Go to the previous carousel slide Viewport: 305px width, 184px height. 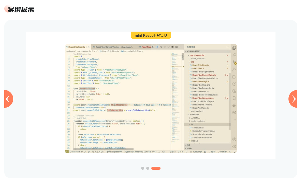click(x=8, y=99)
